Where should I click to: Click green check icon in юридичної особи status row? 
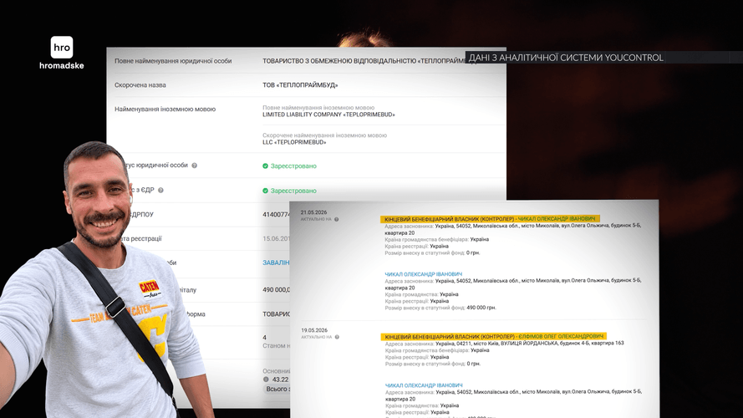[x=266, y=166]
